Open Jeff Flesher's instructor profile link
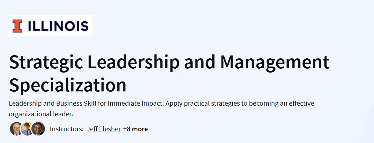The width and height of the screenshot is (374, 143). (103, 129)
